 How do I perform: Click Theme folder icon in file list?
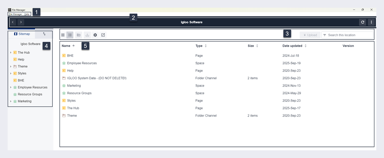pos(64,116)
